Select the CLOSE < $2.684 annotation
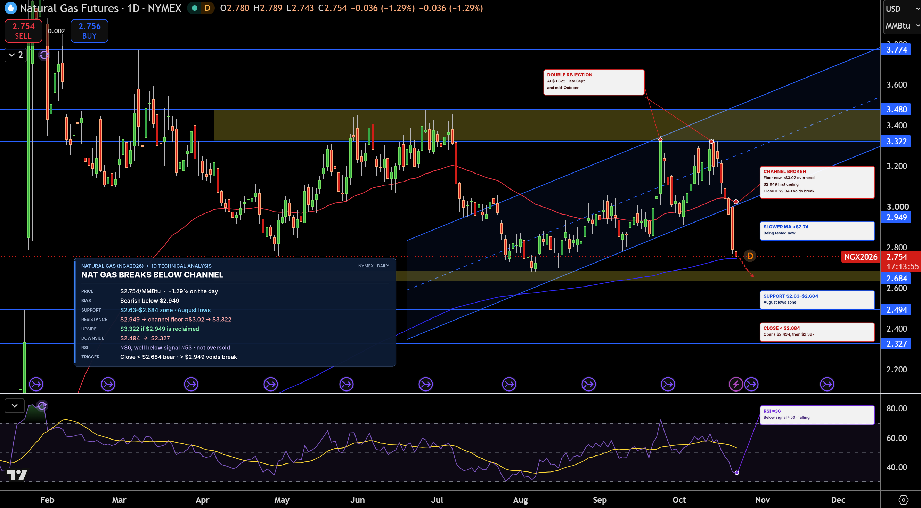The width and height of the screenshot is (921, 508). [817, 332]
